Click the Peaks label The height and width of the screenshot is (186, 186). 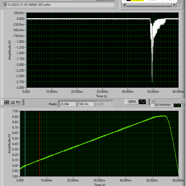53,104
